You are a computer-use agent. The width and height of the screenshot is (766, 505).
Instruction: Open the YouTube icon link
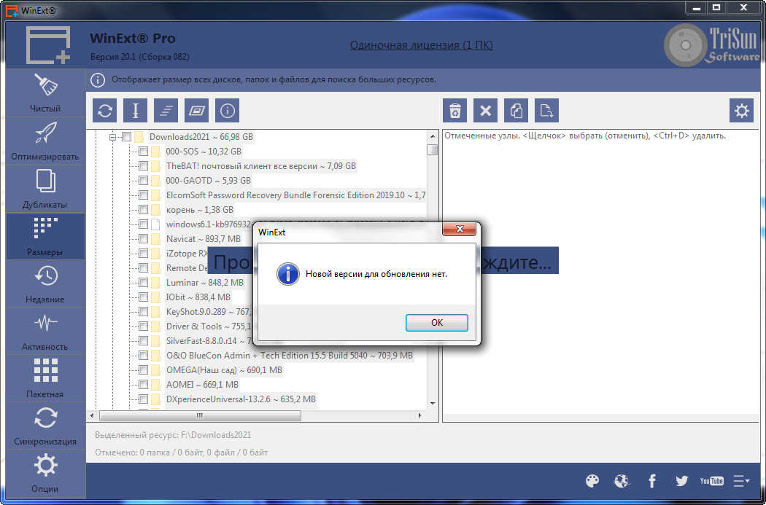click(x=711, y=481)
